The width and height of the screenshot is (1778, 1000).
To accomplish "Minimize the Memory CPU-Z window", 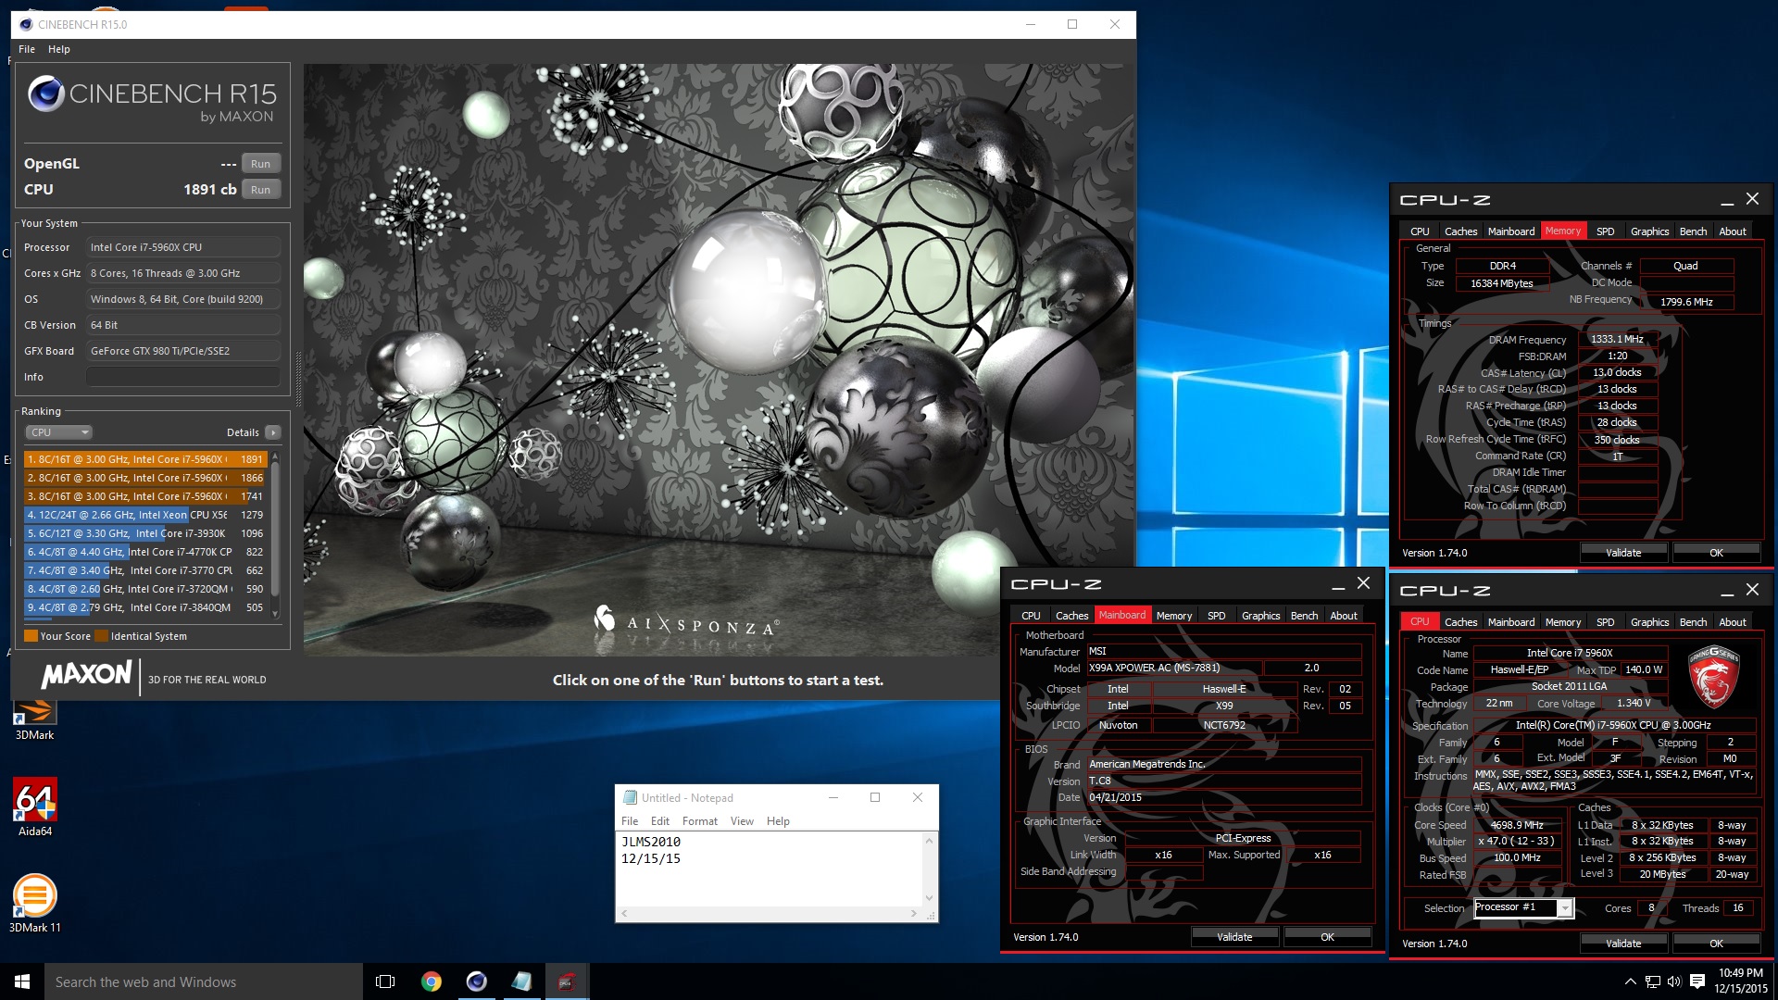I will coord(1727,200).
